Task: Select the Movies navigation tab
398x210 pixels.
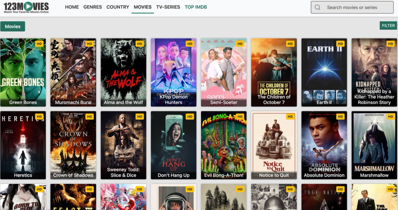Action: pos(142,7)
